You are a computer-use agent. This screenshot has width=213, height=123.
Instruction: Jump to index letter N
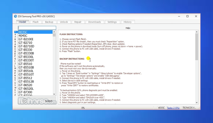click(15, 71)
